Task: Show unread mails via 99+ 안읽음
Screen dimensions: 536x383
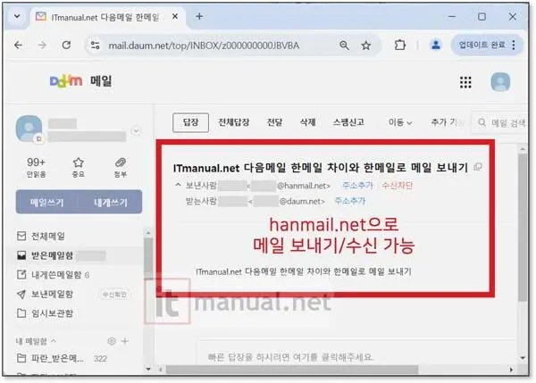Action: 37,167
